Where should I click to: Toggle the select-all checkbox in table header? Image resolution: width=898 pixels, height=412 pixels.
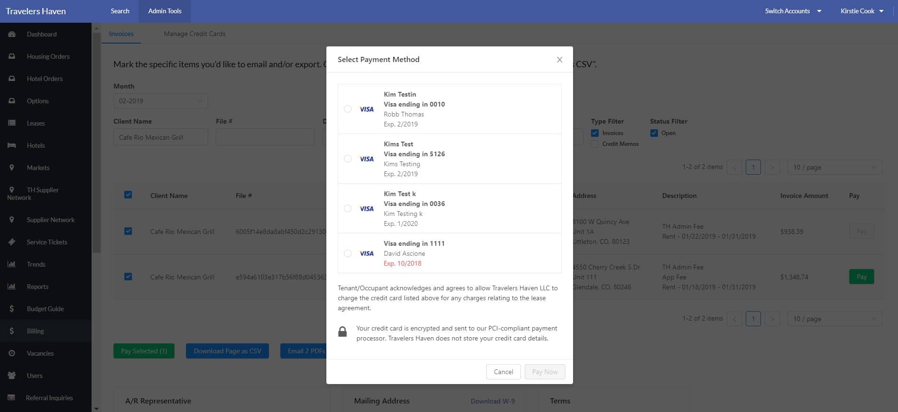128,195
